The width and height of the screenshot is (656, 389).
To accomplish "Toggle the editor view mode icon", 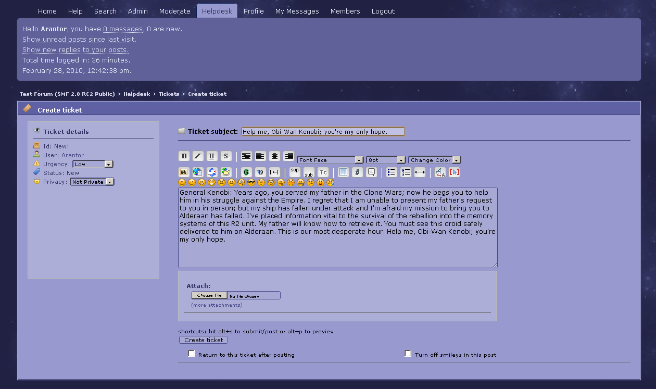I will coord(454,172).
